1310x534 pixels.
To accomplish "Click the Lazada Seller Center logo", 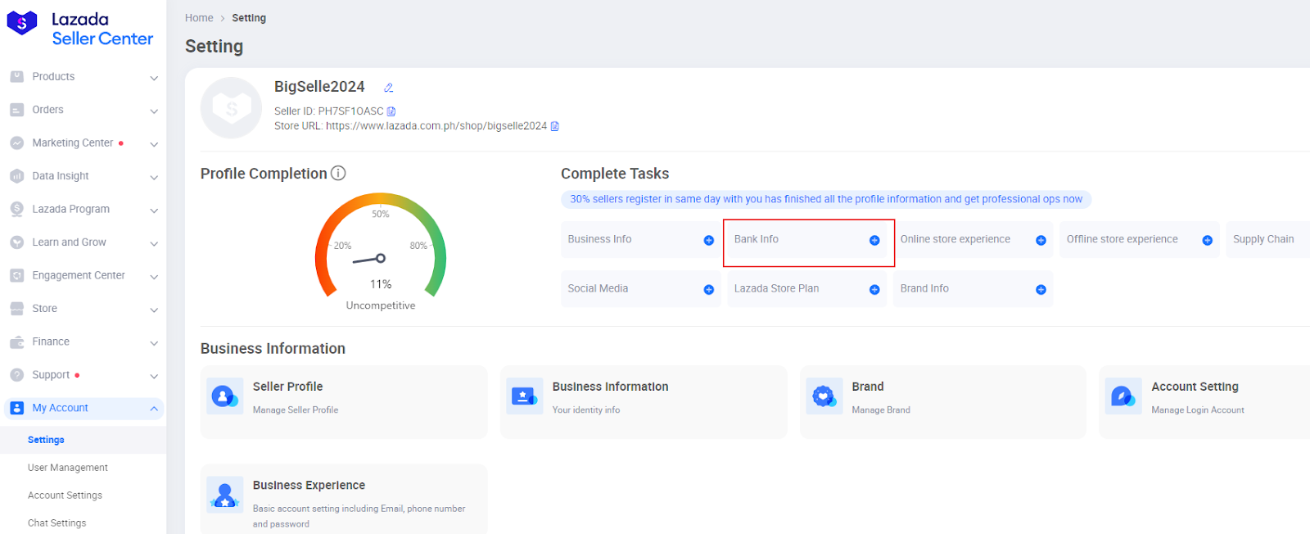I will point(80,29).
